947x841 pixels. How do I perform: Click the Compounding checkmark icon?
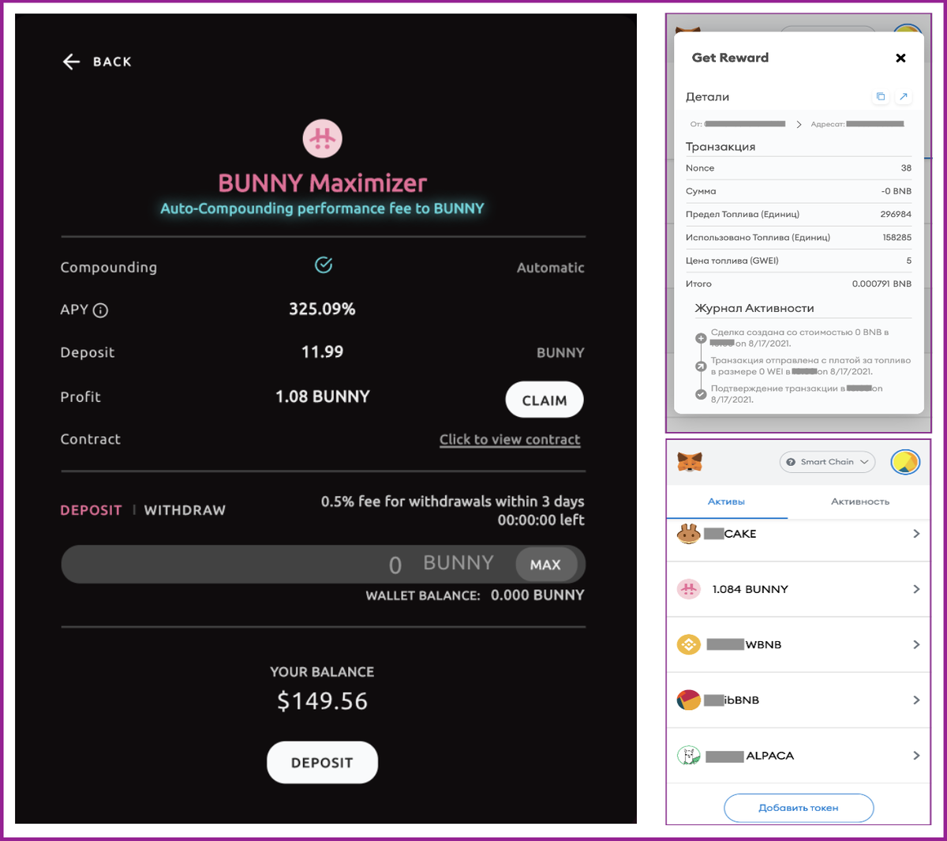point(324,265)
